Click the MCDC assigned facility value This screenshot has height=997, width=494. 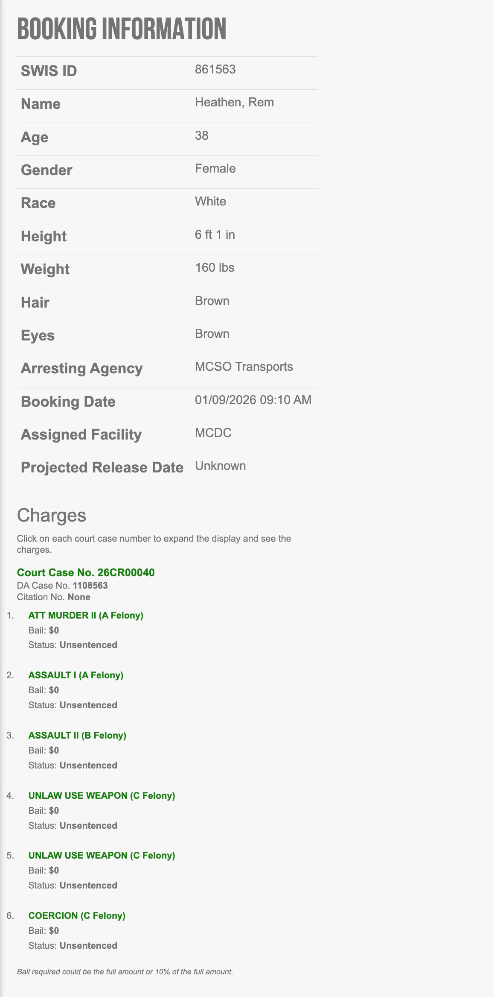pos(213,433)
